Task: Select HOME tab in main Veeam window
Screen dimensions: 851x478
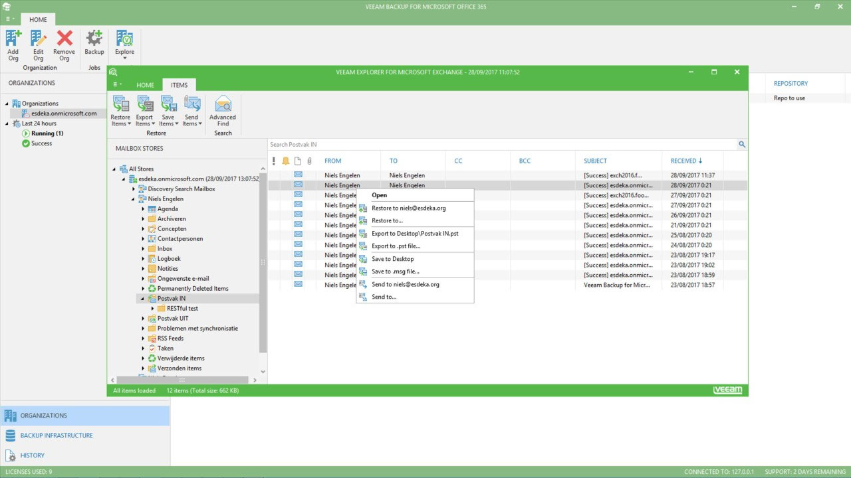Action: pos(38,19)
